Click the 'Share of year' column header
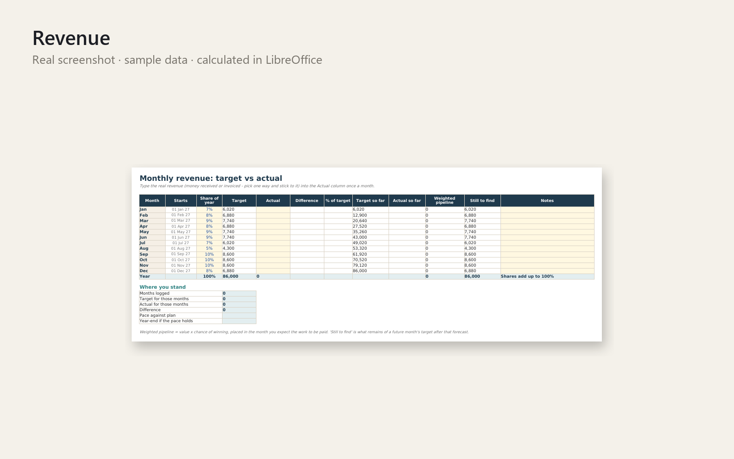Screen dimensions: 734x459 209,201
